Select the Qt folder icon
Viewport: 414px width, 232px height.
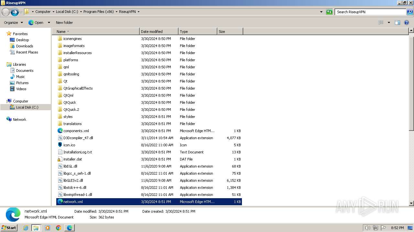point(60,81)
